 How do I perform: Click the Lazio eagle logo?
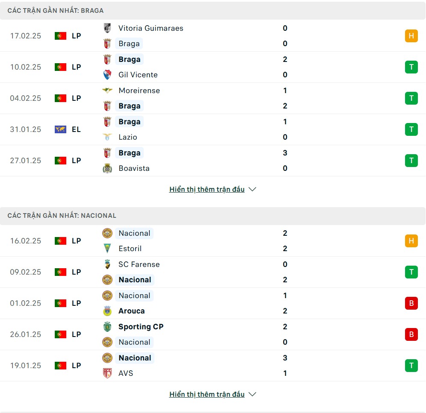click(107, 137)
